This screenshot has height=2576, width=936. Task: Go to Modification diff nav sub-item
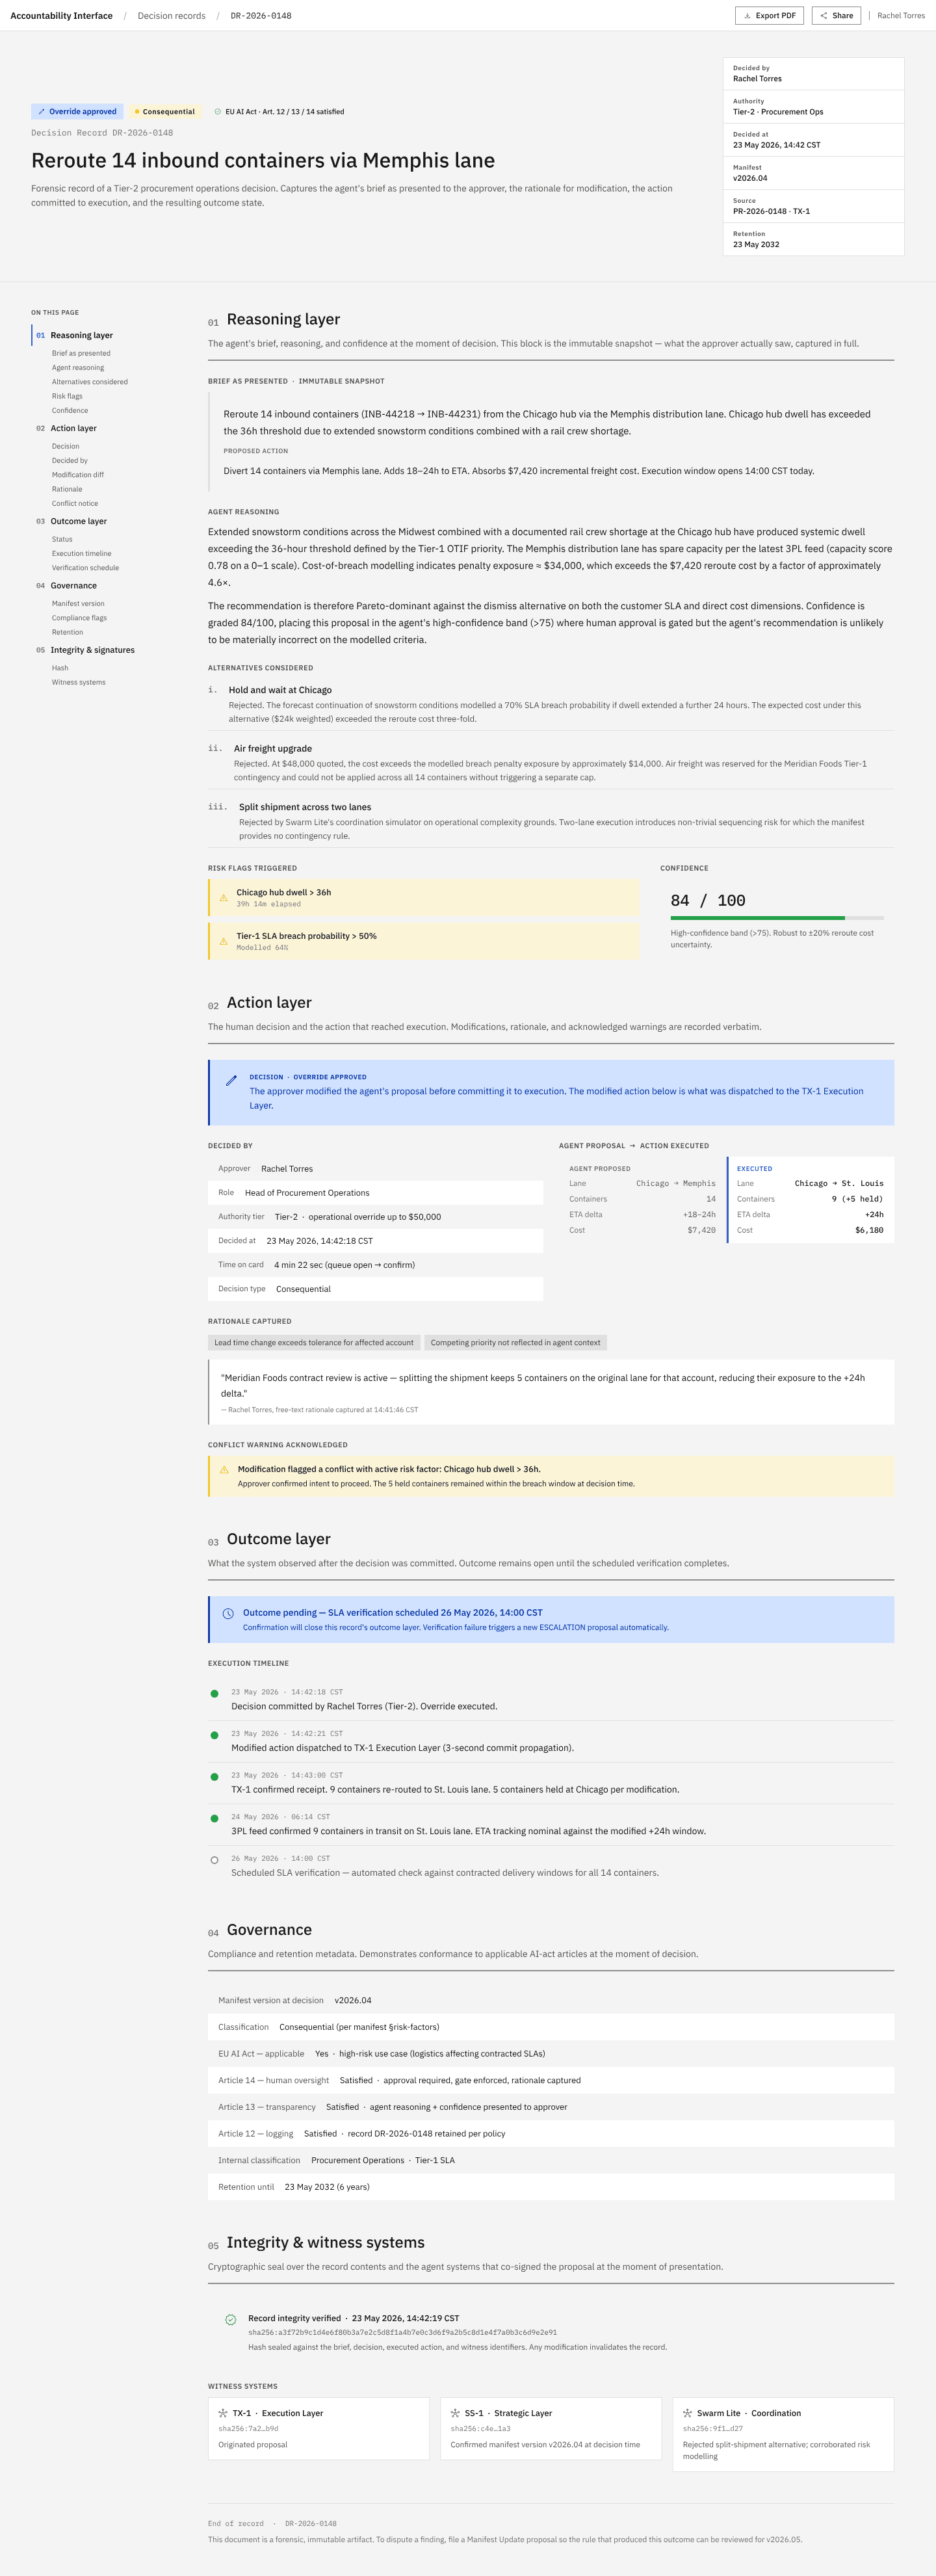78,475
